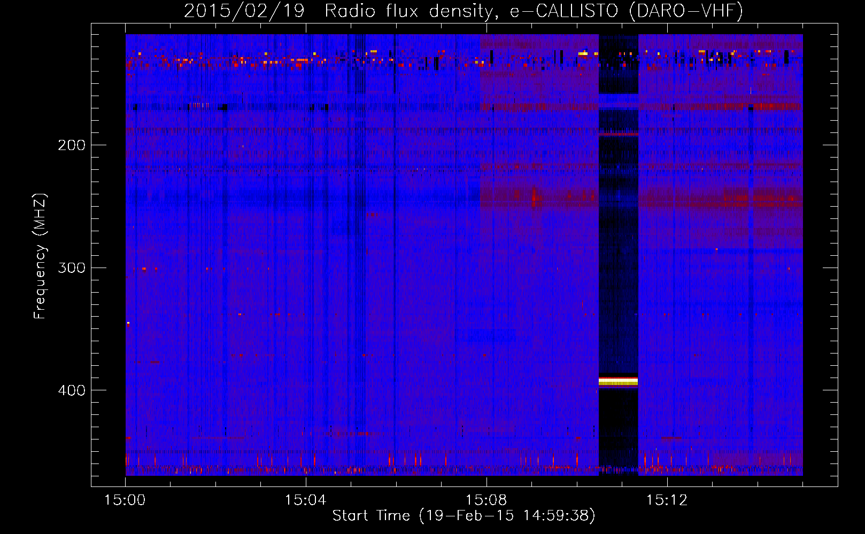Click the 15:12 time axis label
Image resolution: width=865 pixels, height=534 pixels.
[667, 500]
